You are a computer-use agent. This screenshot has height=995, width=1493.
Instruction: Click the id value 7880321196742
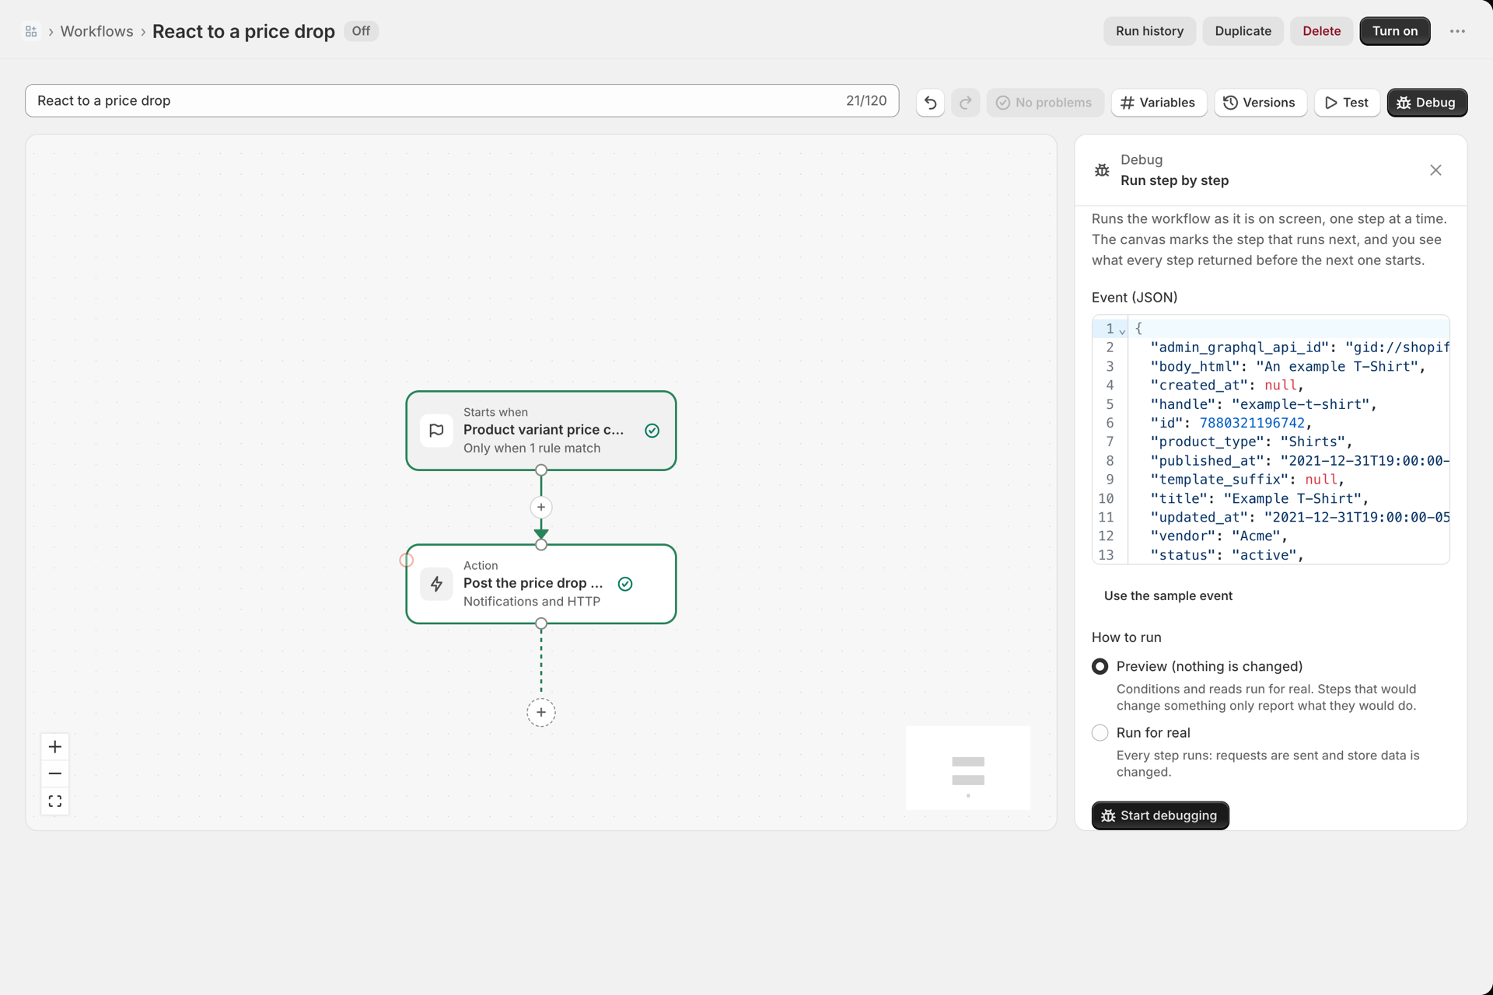[1252, 423]
